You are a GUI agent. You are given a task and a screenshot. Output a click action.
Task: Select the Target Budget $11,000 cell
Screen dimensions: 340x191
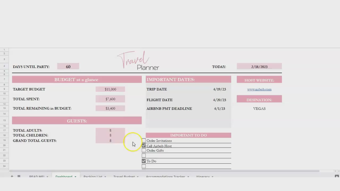pyautogui.click(x=110, y=89)
